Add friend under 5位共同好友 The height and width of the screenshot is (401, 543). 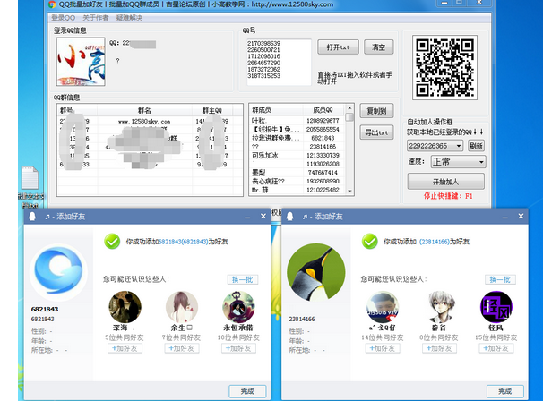click(x=125, y=348)
